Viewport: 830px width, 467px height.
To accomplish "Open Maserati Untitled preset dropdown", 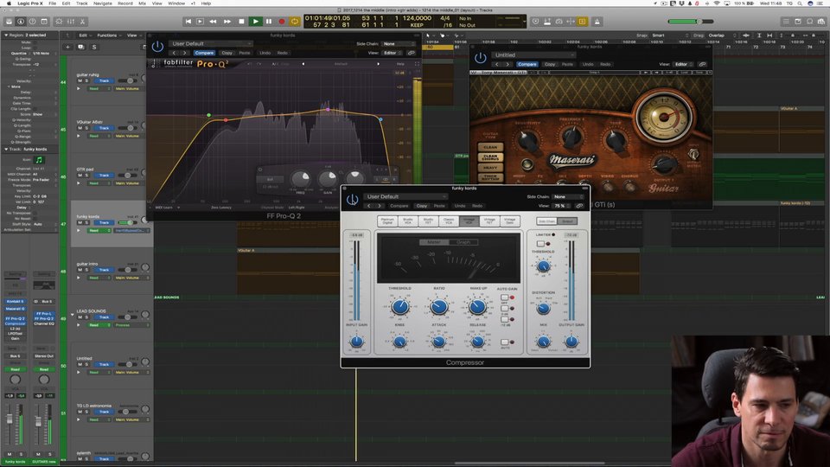I will click(533, 55).
